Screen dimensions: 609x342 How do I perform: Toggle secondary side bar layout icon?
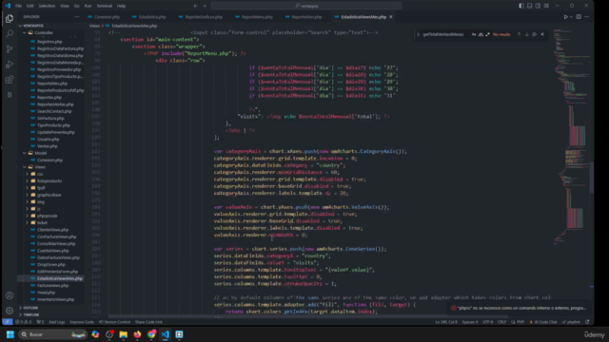coord(538,6)
